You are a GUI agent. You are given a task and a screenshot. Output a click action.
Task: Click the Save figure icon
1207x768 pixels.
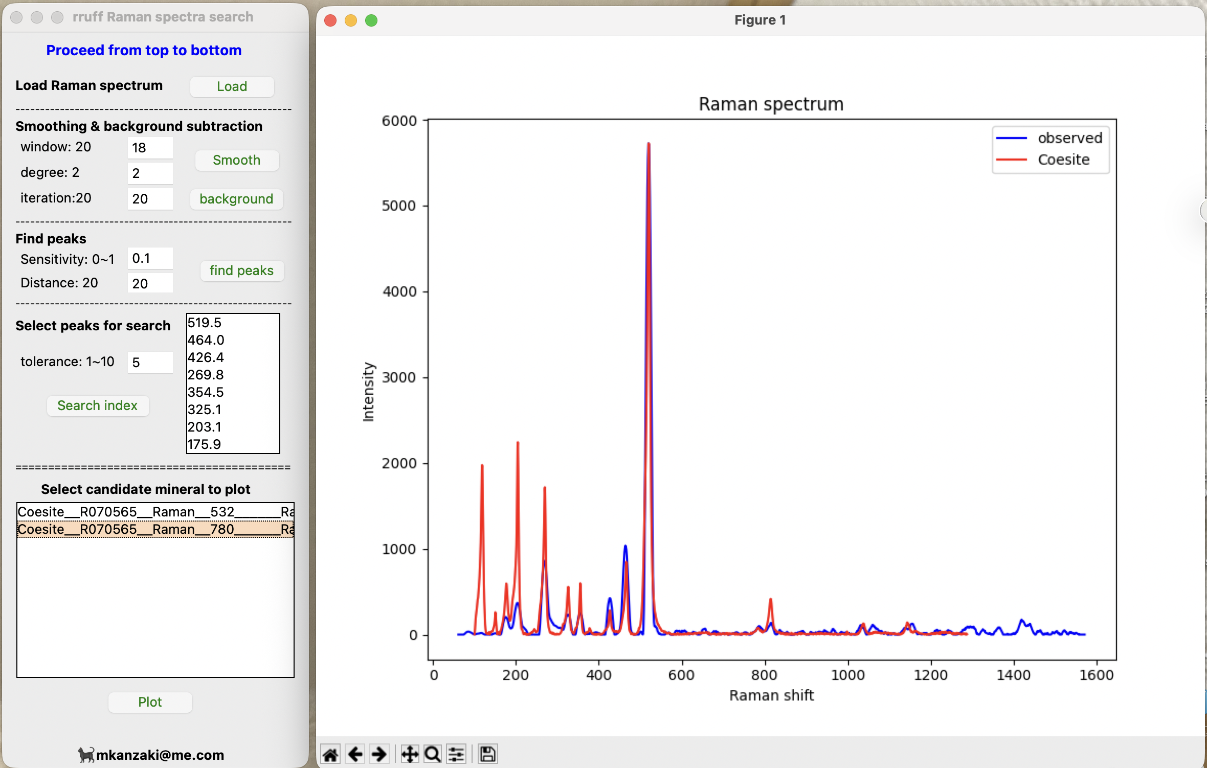coord(487,754)
